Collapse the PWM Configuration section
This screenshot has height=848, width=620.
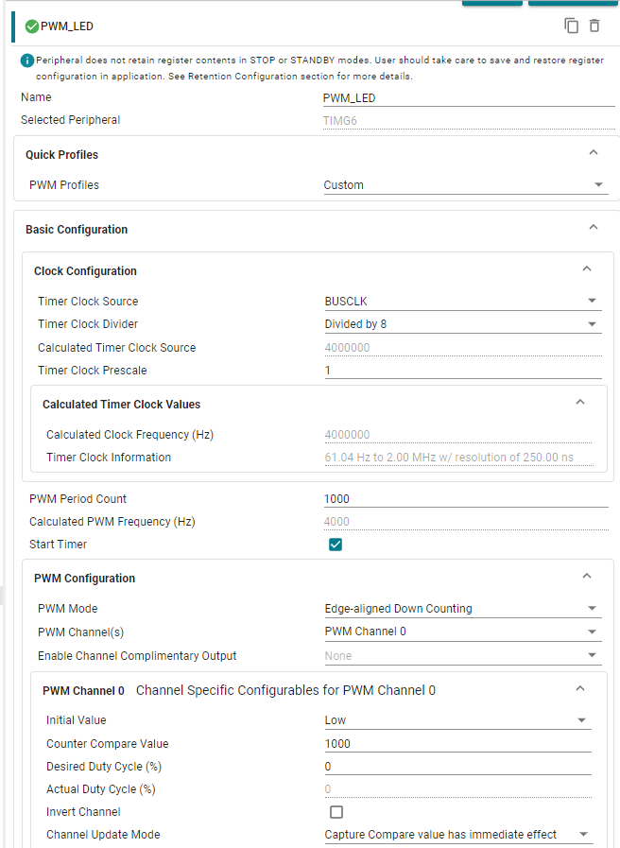pos(587,576)
